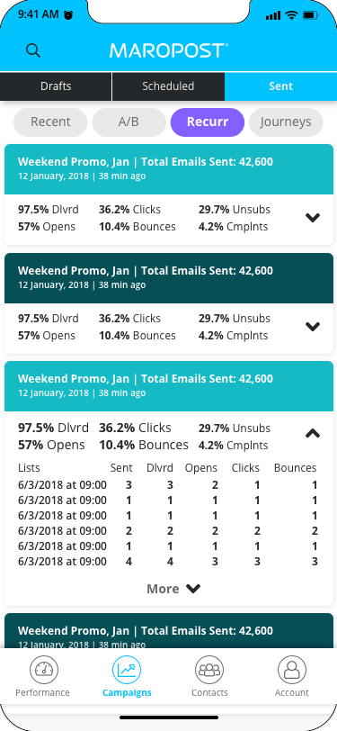Select the Campaigns chart icon
The image size is (337, 731).
pyautogui.click(x=127, y=670)
